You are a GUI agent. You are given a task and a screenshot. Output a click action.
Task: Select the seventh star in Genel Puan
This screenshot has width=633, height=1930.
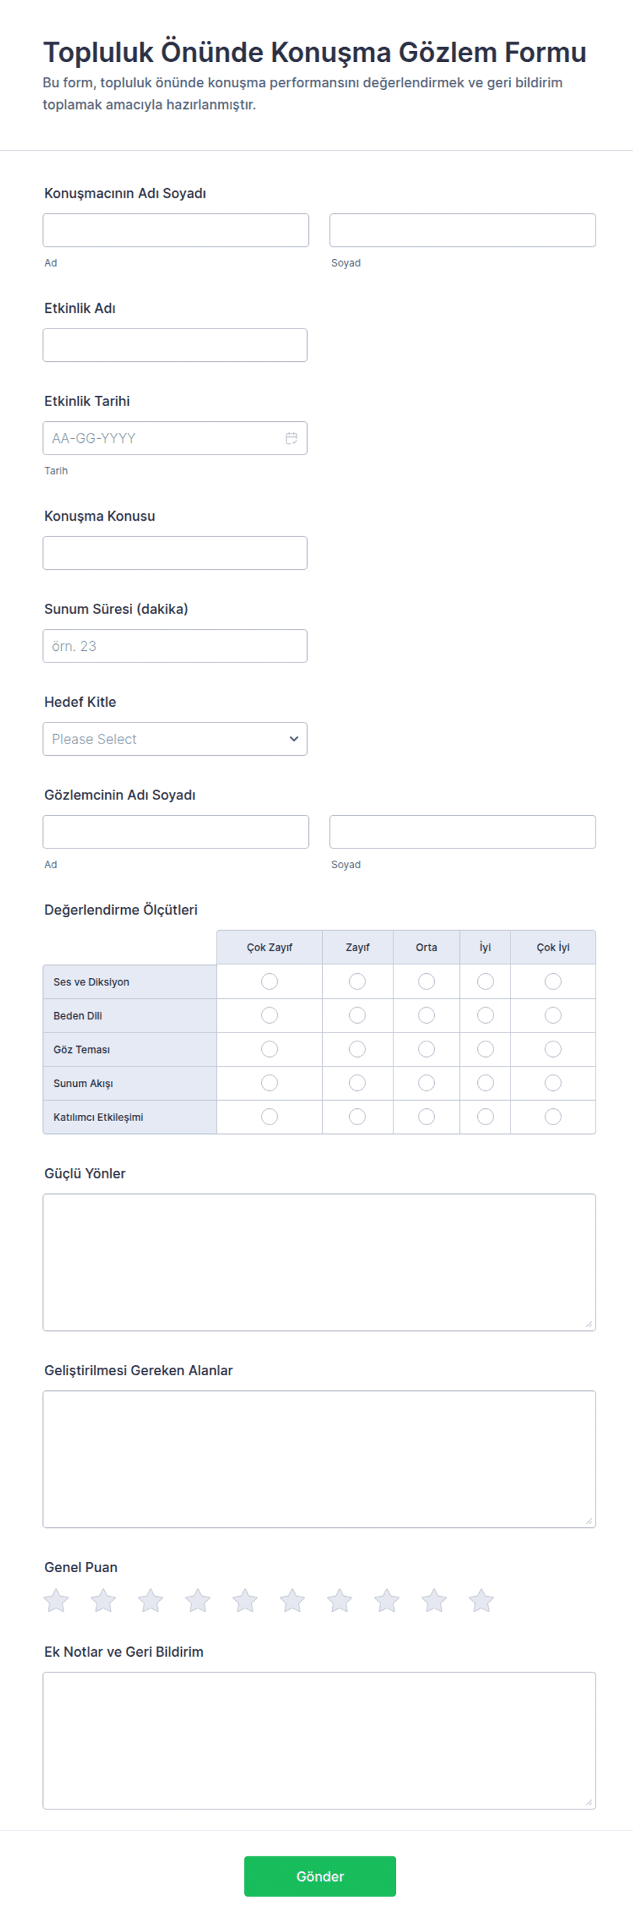click(x=340, y=1600)
